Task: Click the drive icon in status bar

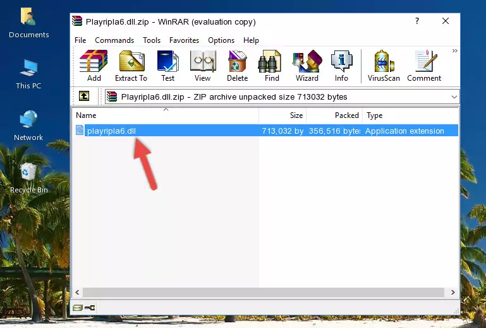Action: click(78, 308)
